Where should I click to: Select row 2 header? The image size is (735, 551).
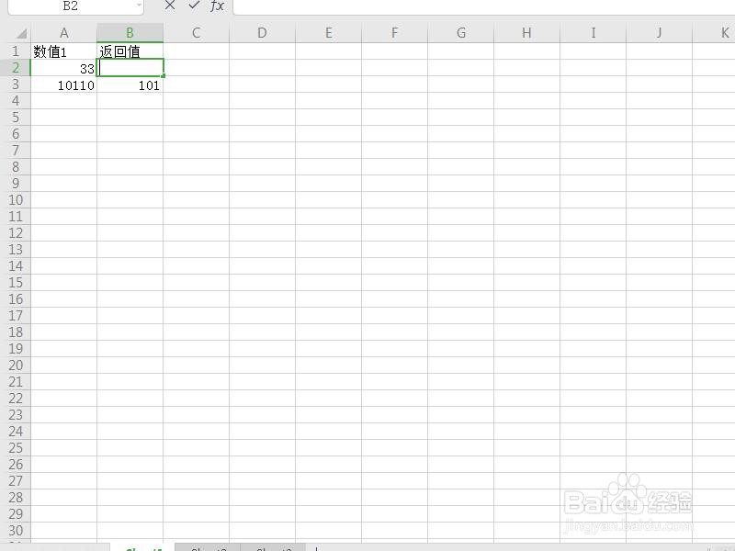(x=16, y=68)
